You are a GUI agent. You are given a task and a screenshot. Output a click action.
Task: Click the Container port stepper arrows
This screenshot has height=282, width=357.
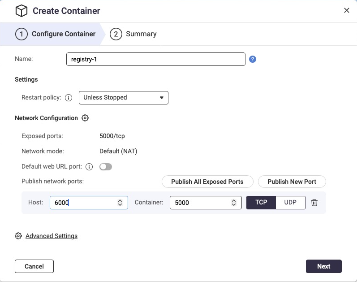[233, 203]
